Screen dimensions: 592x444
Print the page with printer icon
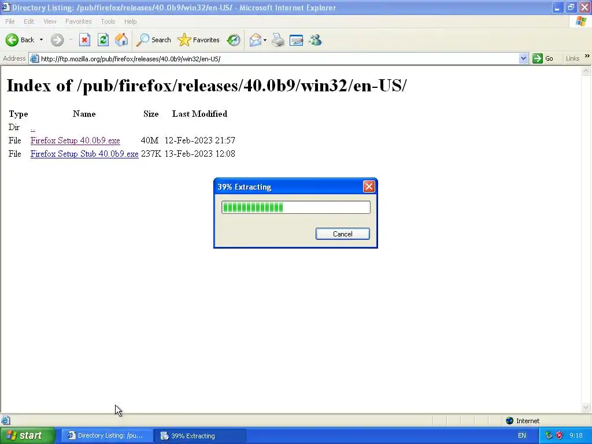tap(278, 40)
